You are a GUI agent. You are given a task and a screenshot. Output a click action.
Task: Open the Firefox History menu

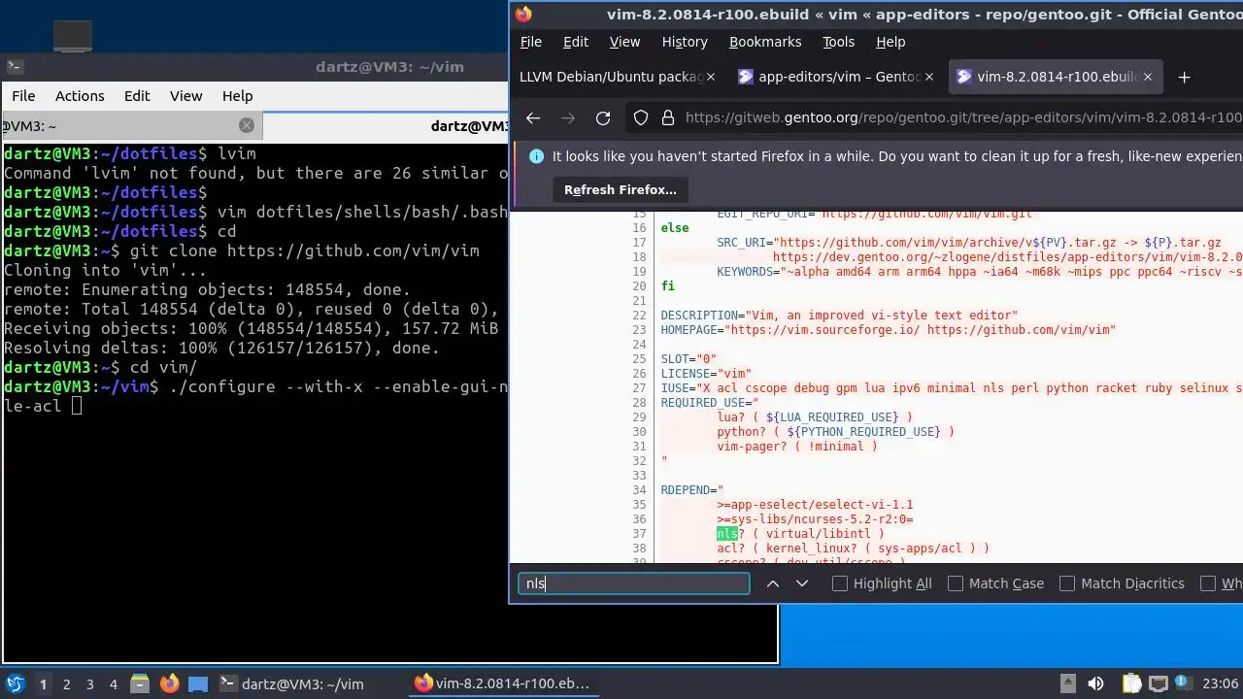[x=685, y=42]
